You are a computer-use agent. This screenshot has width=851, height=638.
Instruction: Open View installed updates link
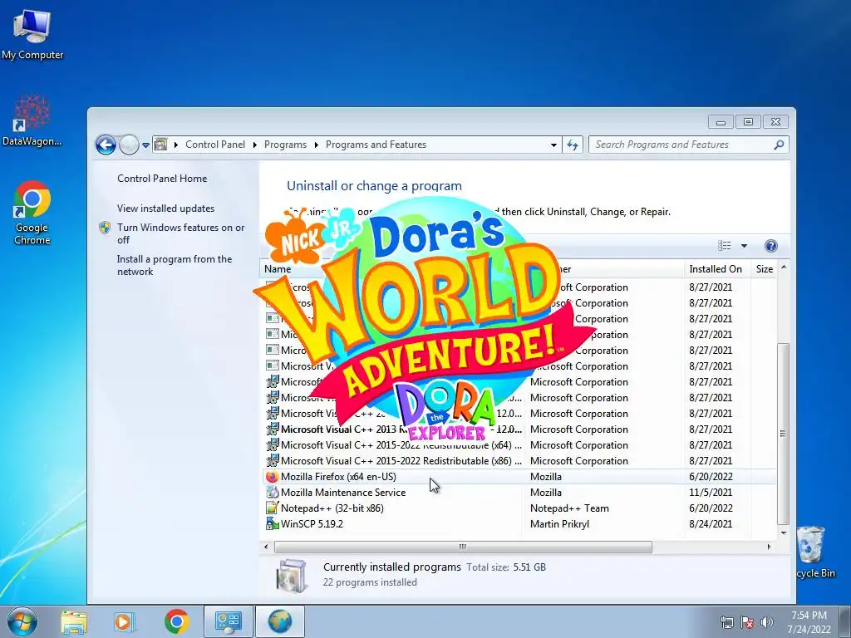tap(165, 209)
